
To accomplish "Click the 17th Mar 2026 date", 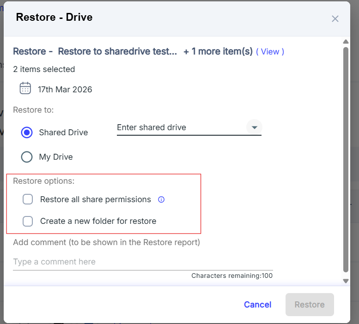I will click(x=65, y=90).
